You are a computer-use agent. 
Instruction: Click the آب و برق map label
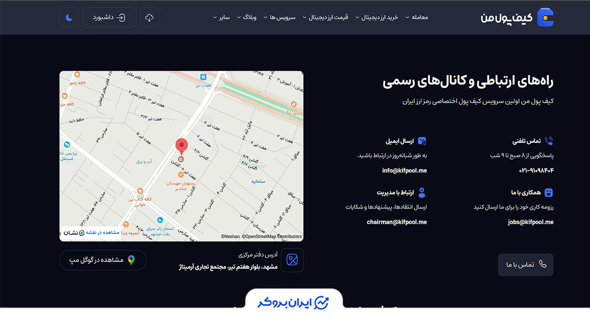point(144,162)
